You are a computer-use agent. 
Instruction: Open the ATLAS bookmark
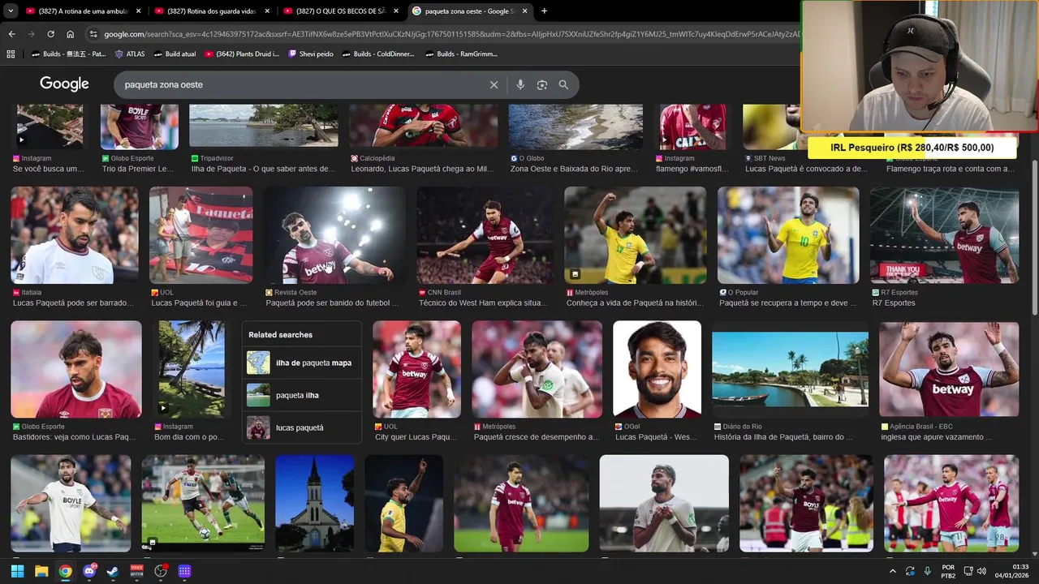(x=130, y=54)
